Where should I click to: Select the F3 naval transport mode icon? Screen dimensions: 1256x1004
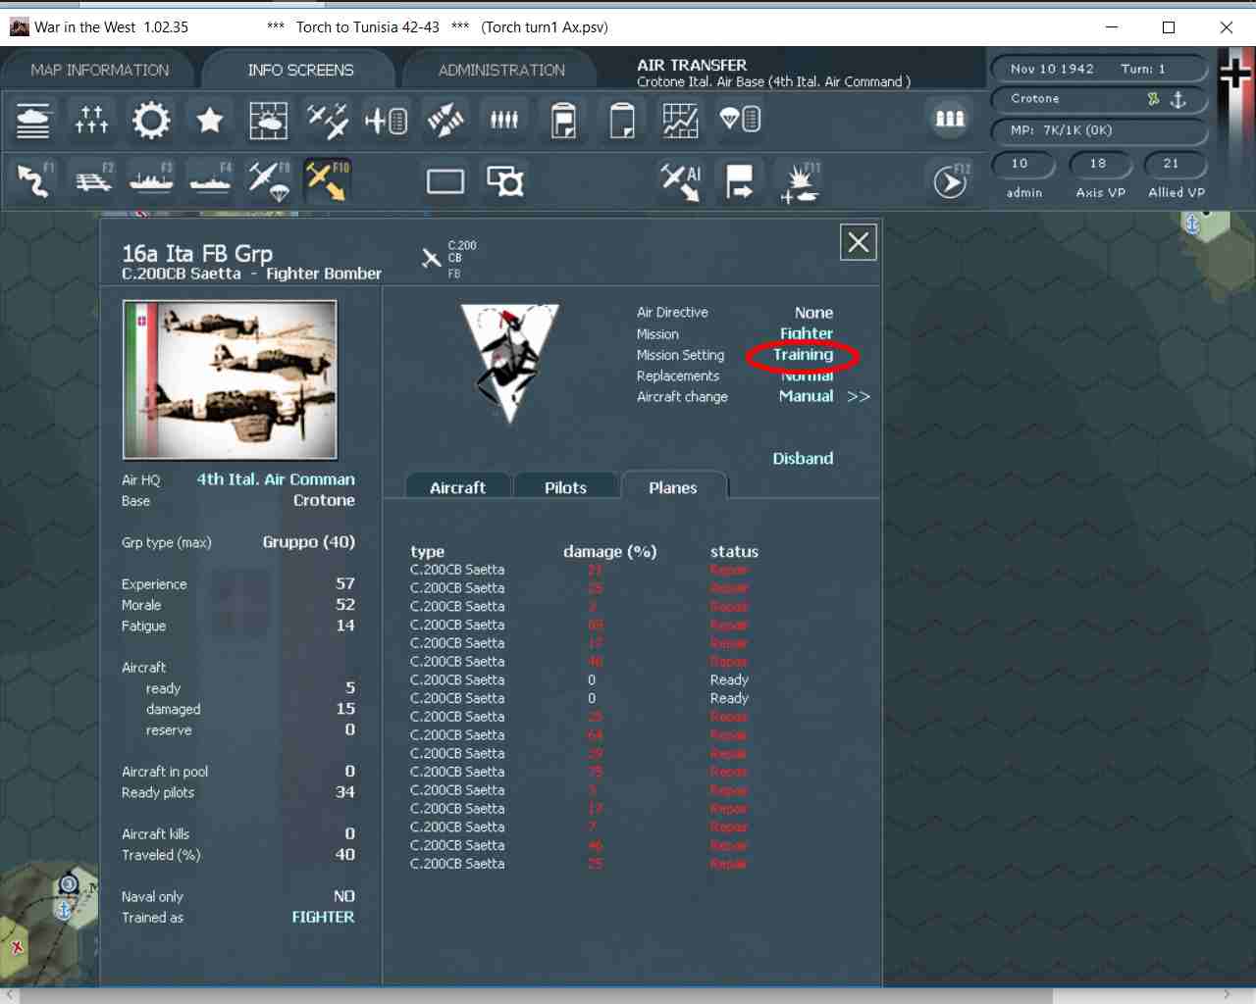(x=151, y=180)
